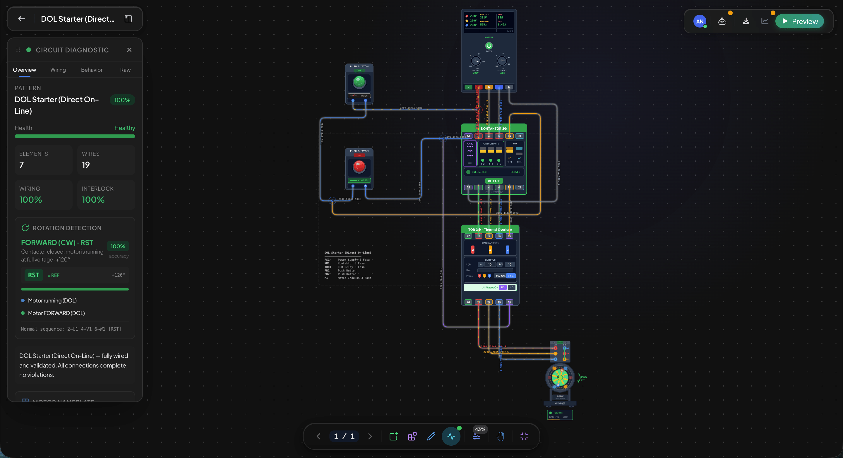Click the TOR Ir(A) value field showing 10
The height and width of the screenshot is (458, 843).
pos(490,264)
